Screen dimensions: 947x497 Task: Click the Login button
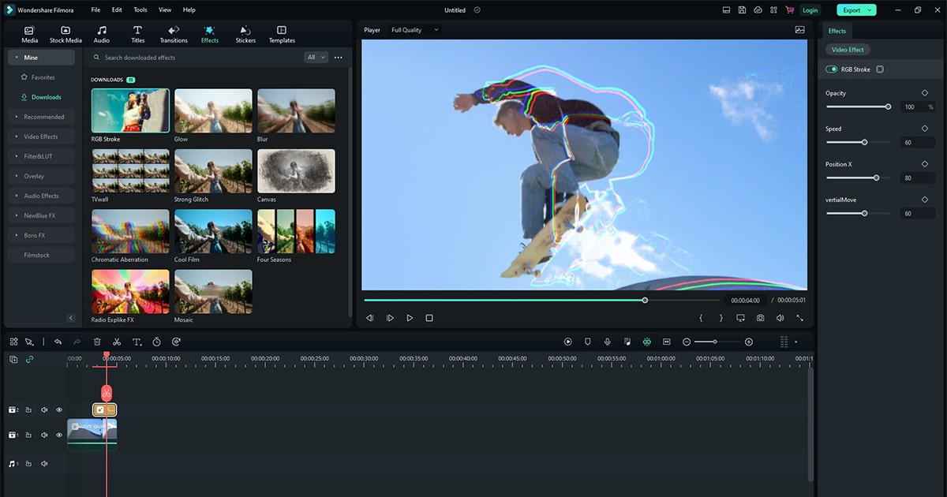810,10
